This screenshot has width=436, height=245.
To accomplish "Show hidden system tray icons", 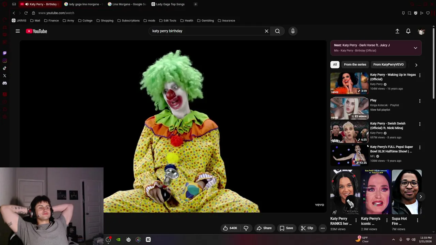I will click(x=393, y=240).
